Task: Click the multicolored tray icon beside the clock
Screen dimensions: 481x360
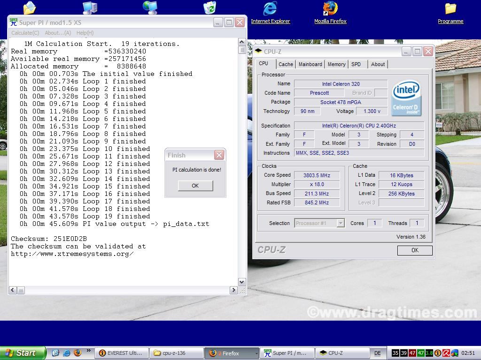Action: tap(454, 353)
